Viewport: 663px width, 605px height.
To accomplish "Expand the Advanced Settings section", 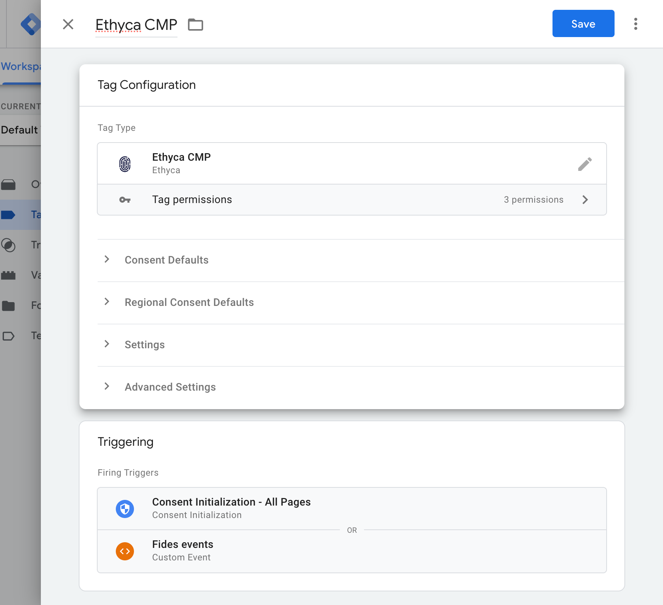I will coord(107,386).
